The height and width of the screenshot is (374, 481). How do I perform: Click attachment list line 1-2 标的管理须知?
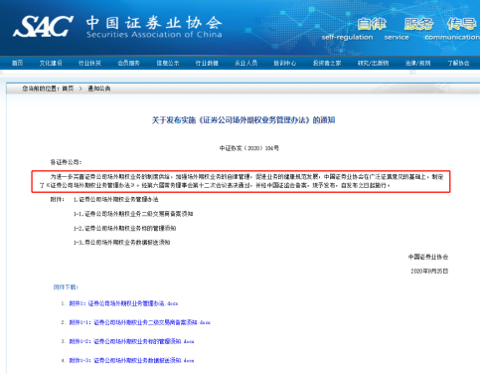click(124, 228)
